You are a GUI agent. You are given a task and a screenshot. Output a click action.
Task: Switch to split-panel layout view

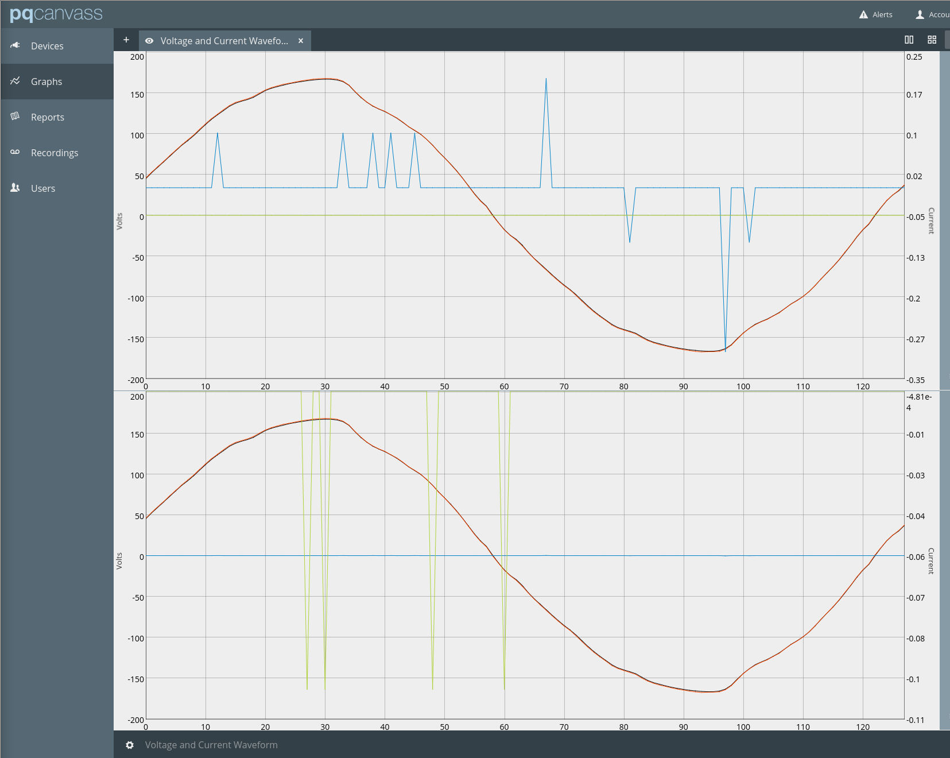point(909,40)
